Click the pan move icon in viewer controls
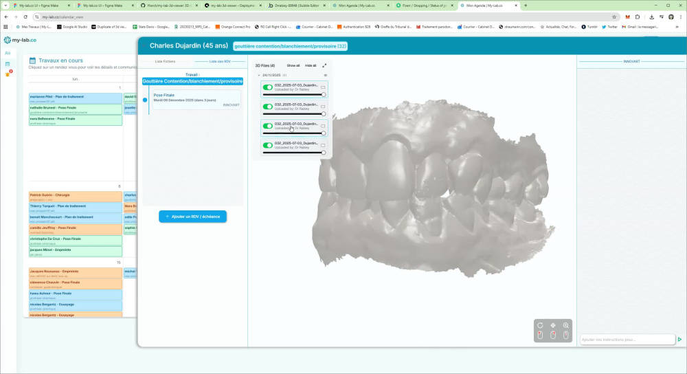The height and width of the screenshot is (374, 687). (x=553, y=325)
